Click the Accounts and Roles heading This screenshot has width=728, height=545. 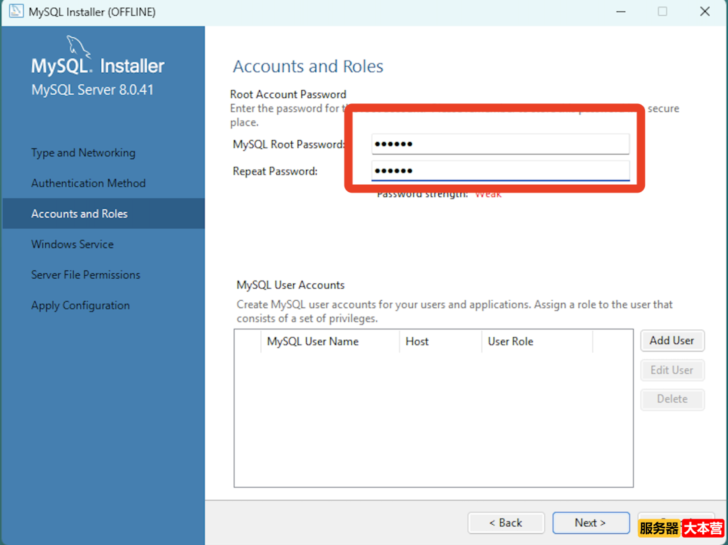click(308, 67)
